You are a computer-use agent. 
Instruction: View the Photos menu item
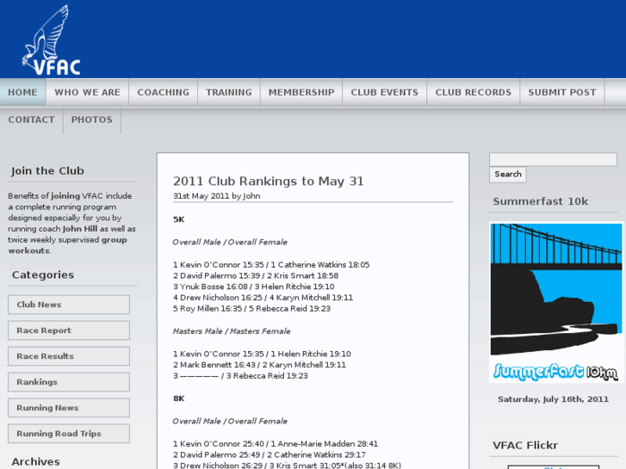pos(92,120)
